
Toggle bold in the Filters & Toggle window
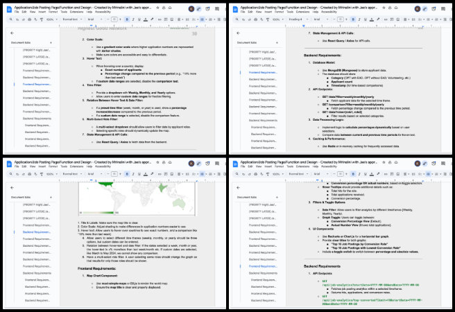coord(353,174)
